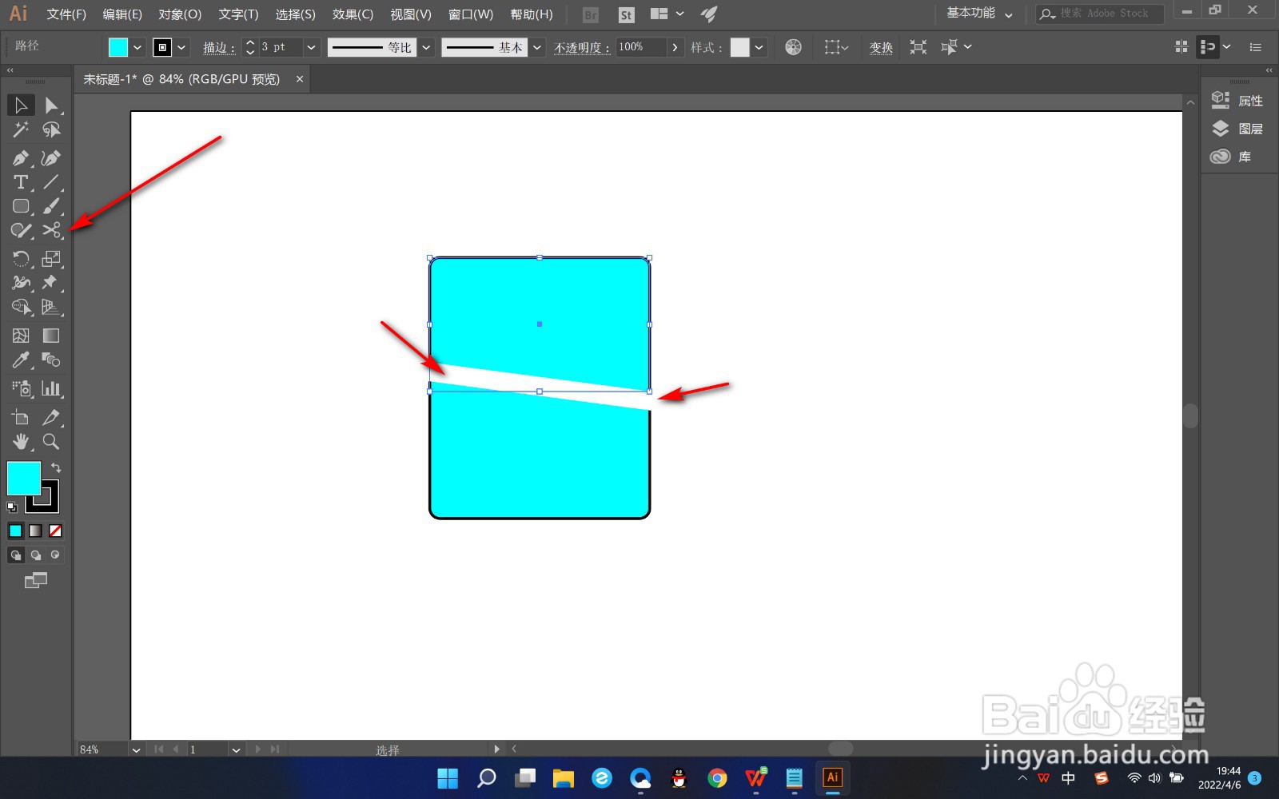Open the 窗口(W) menu
1279x799 pixels.
click(471, 14)
